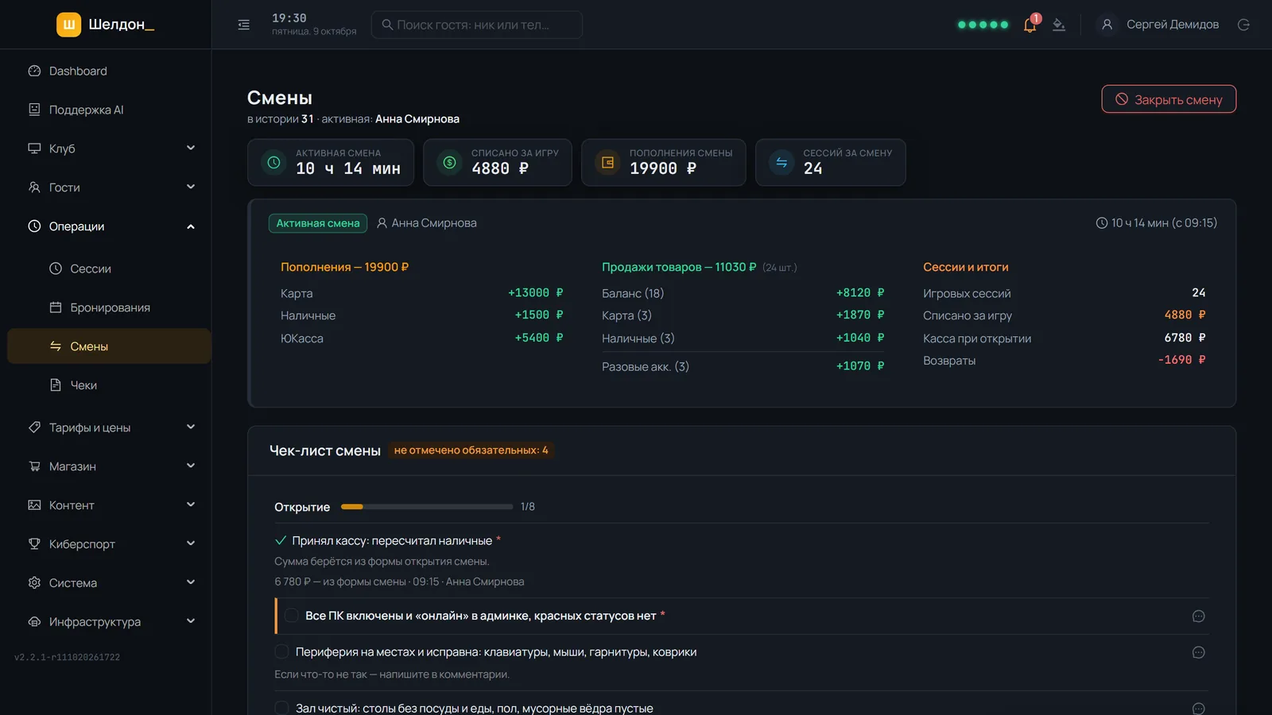
Task: Open comment for the Периферия checklist item
Action: tap(1198, 653)
